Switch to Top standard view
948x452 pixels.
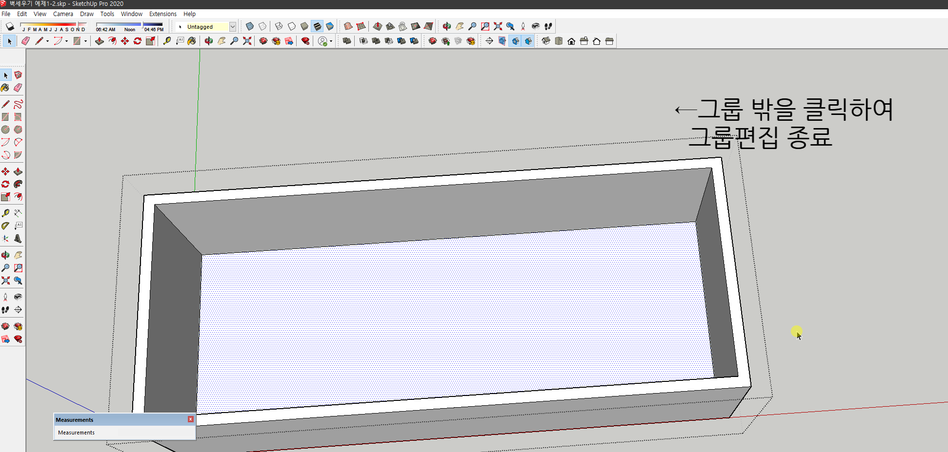click(559, 41)
